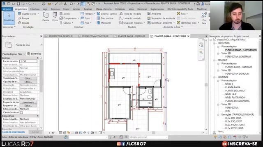Expand the FINAL tree node
Screen dimensions: 263x147
(x=215, y=131)
